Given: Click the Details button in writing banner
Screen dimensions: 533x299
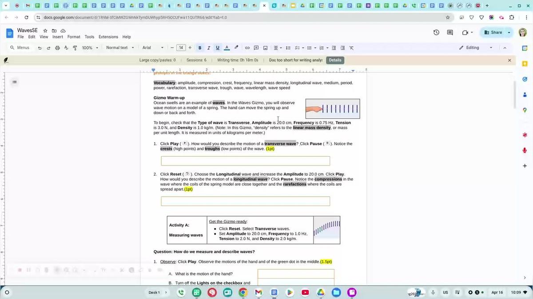Looking at the screenshot, I should [335, 60].
